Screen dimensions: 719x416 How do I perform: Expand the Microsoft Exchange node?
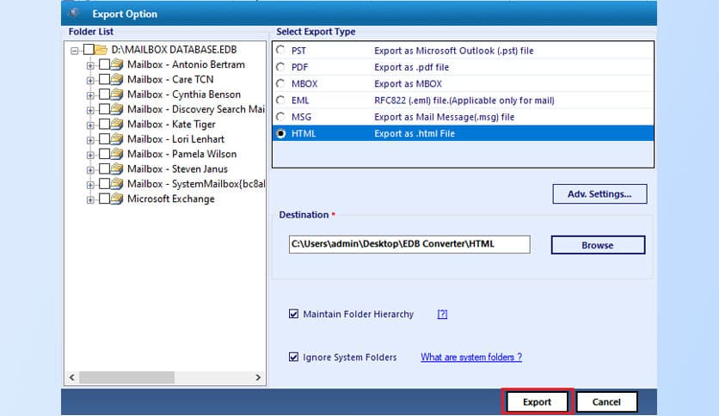[x=90, y=199]
